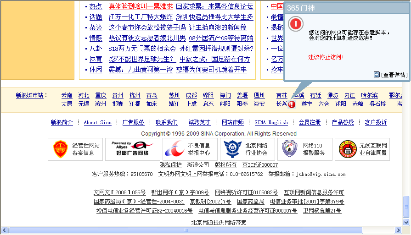
Task: Click the horizontal scrollbar left arrow
Action: [x=5, y=230]
